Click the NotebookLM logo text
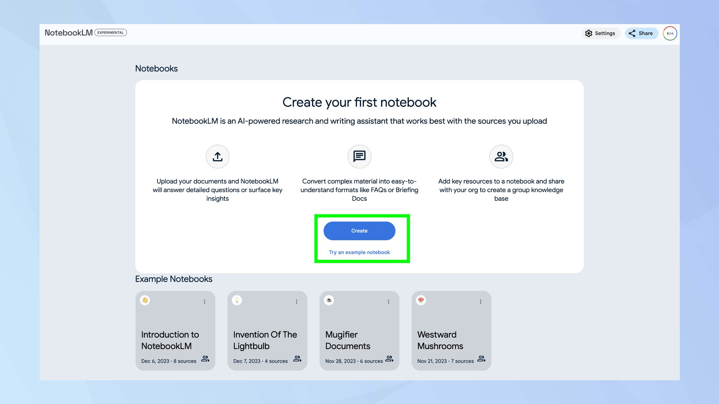Image resolution: width=719 pixels, height=404 pixels. [x=69, y=33]
